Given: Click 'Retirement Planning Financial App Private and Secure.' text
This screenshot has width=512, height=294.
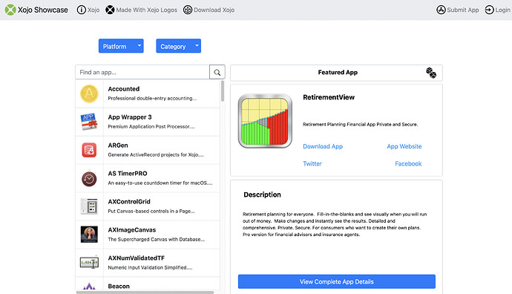Looking at the screenshot, I should pos(360,125).
